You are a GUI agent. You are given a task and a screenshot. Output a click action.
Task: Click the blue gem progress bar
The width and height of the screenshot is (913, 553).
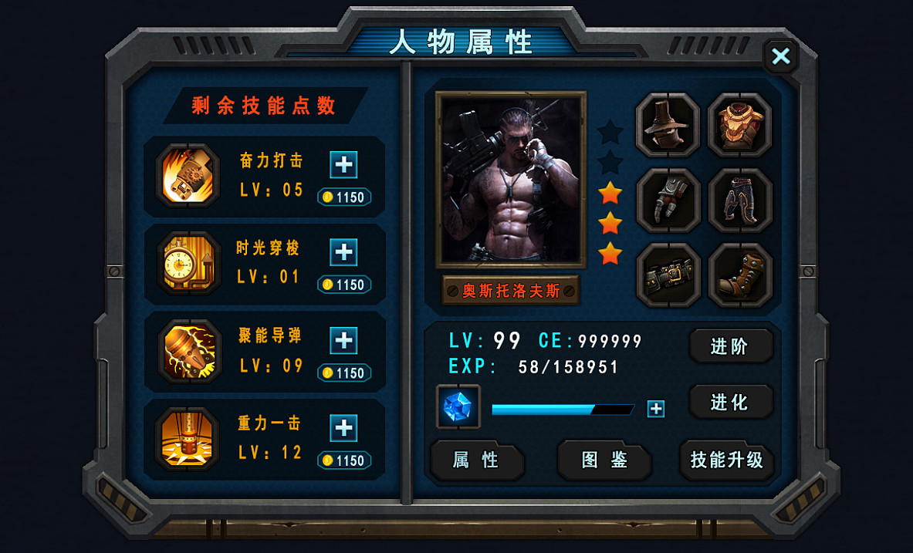[x=563, y=410]
